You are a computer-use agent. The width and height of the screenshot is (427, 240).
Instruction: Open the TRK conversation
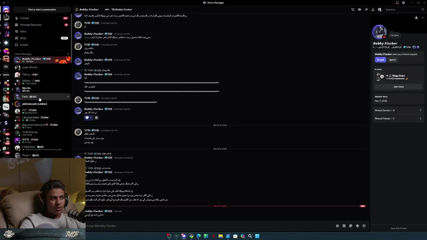click(42, 75)
